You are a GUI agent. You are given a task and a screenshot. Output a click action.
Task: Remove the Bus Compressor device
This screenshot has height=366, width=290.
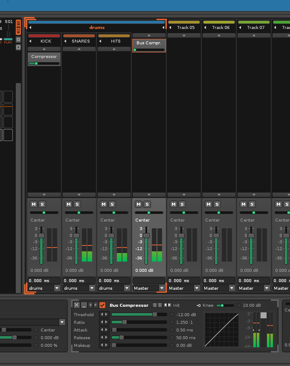[x=77, y=305]
